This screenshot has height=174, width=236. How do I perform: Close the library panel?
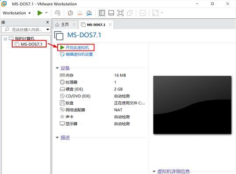click(48, 22)
